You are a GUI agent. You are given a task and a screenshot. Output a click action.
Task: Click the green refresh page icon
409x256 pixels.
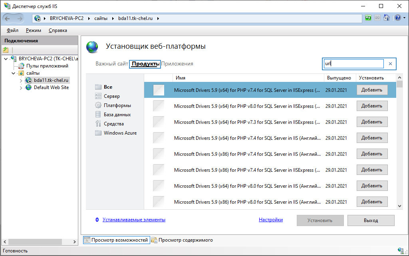(x=368, y=18)
